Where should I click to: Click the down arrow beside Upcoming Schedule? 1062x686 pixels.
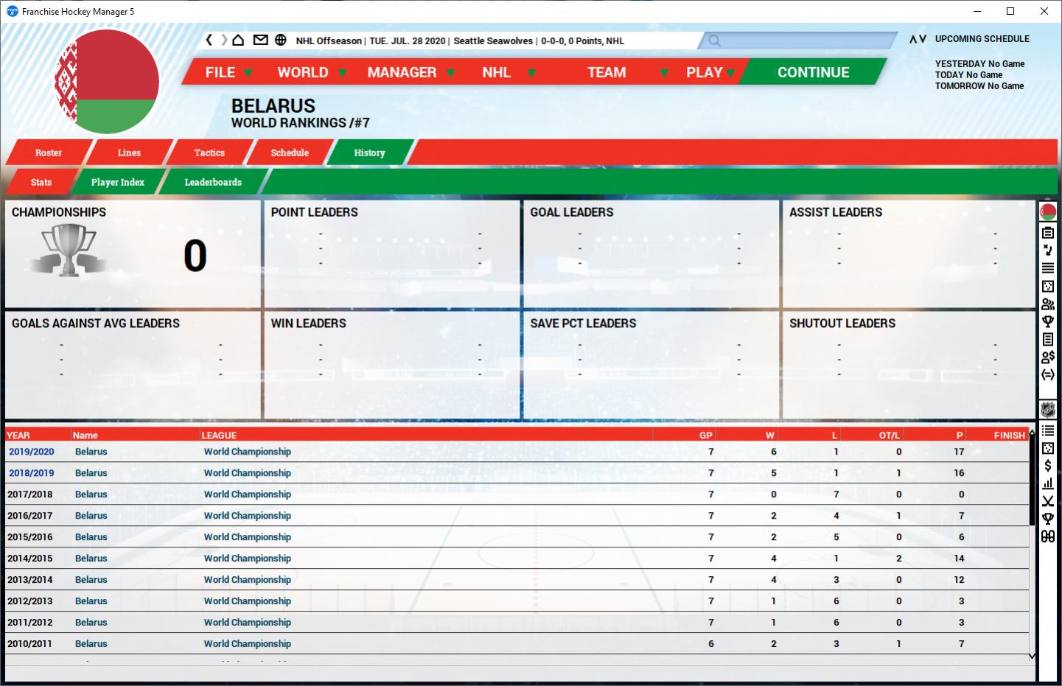click(923, 39)
